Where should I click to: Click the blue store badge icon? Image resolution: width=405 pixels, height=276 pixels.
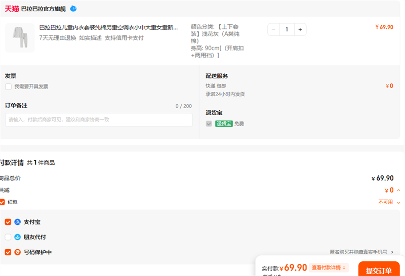[x=73, y=9]
